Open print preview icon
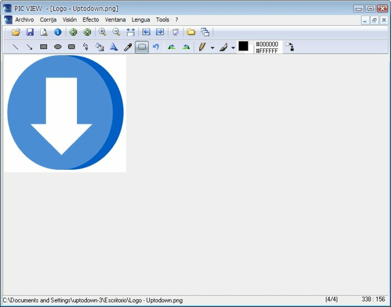The image size is (391, 307). [x=44, y=32]
